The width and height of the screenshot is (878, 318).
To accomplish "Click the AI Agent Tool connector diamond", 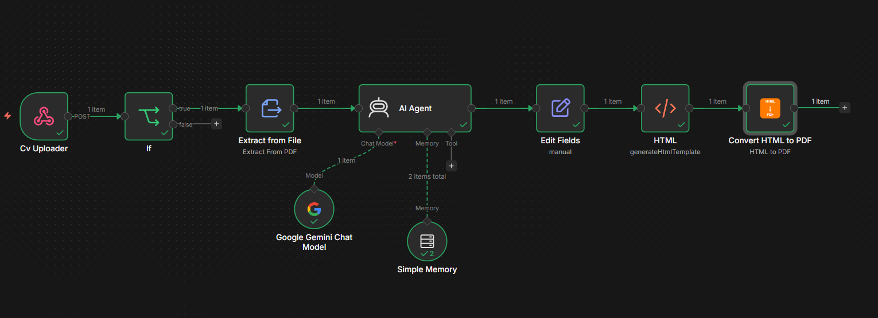I will 452,133.
